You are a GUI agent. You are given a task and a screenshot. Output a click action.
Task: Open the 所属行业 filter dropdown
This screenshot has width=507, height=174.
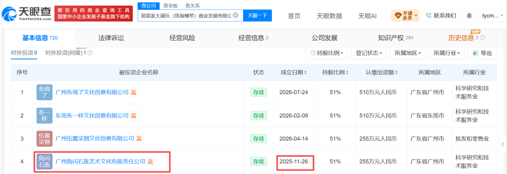446,53
